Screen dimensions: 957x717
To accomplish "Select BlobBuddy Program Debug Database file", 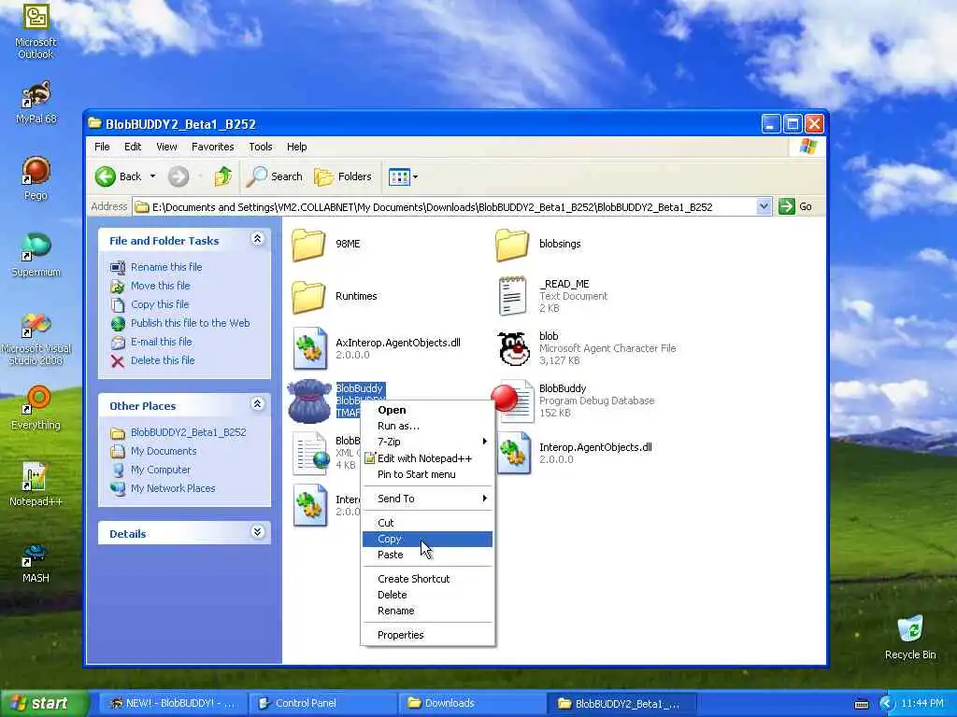I will coord(574,401).
